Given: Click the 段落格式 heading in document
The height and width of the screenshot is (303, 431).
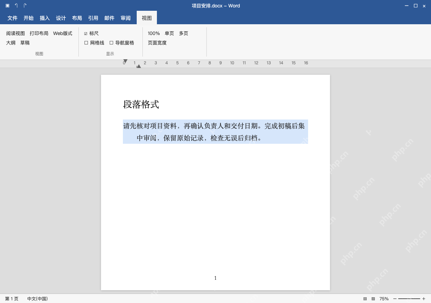Looking at the screenshot, I should (141, 104).
